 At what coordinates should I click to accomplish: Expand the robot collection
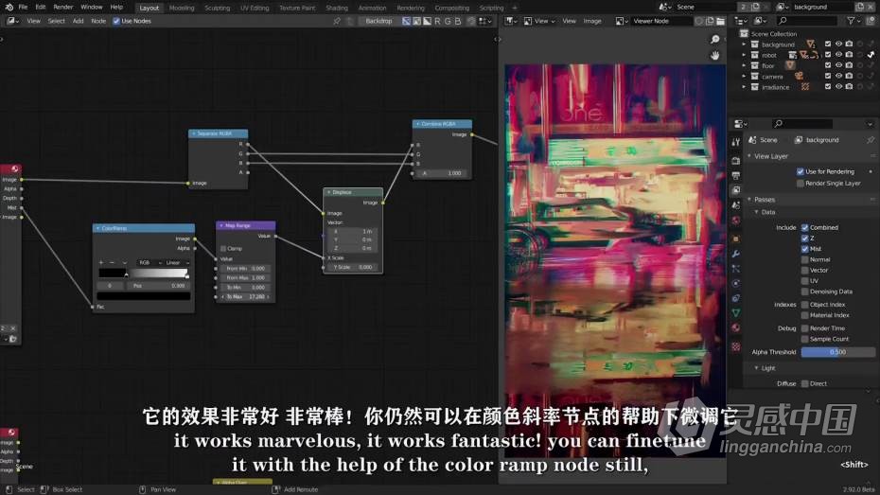point(744,55)
